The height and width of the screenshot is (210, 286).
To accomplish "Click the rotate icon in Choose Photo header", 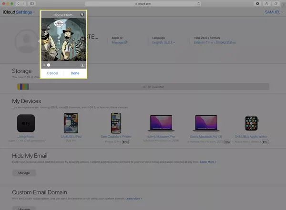I will [82, 15].
